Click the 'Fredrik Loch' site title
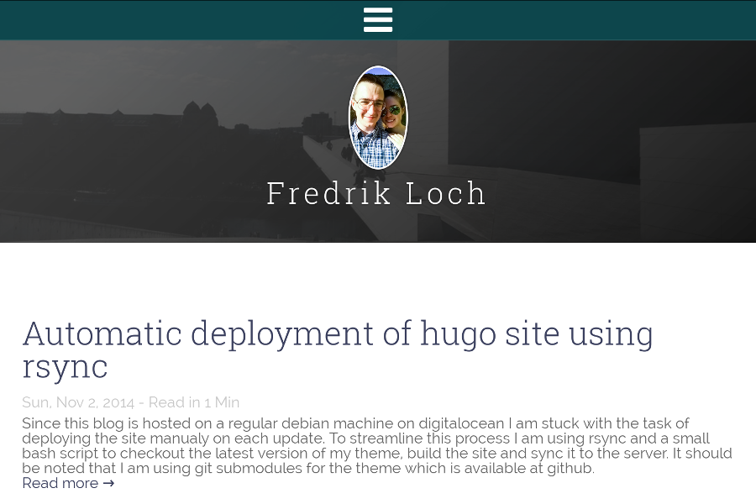Screen dimensions: 756x504 coord(377,193)
